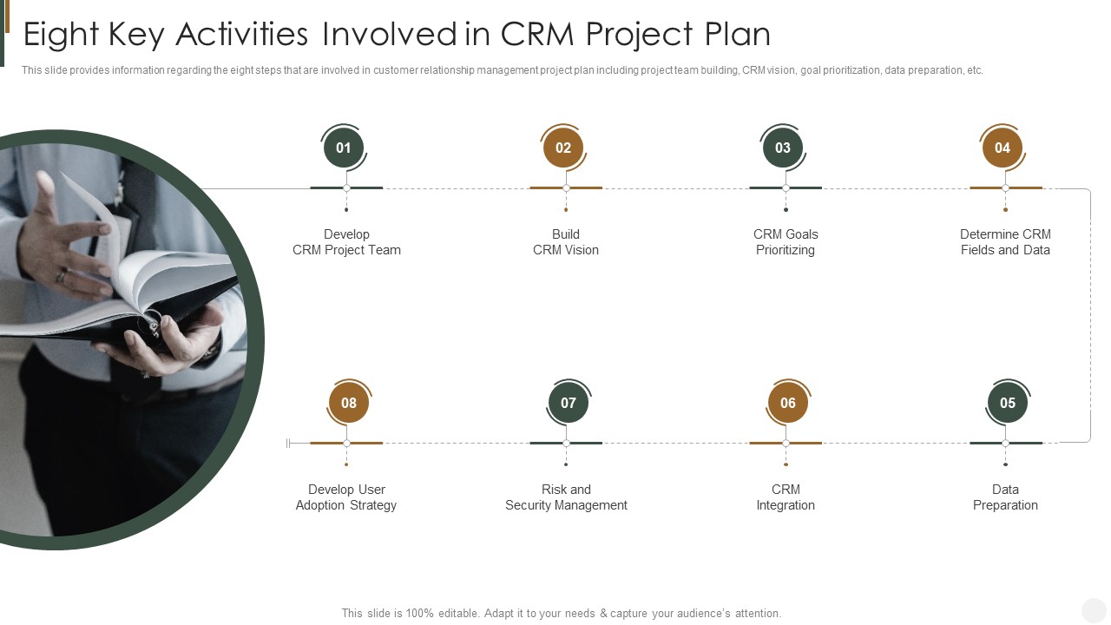Viewport: 1111px width, 625px height.
Task: Click the timeline node under step 01
Action: pyautogui.click(x=346, y=187)
